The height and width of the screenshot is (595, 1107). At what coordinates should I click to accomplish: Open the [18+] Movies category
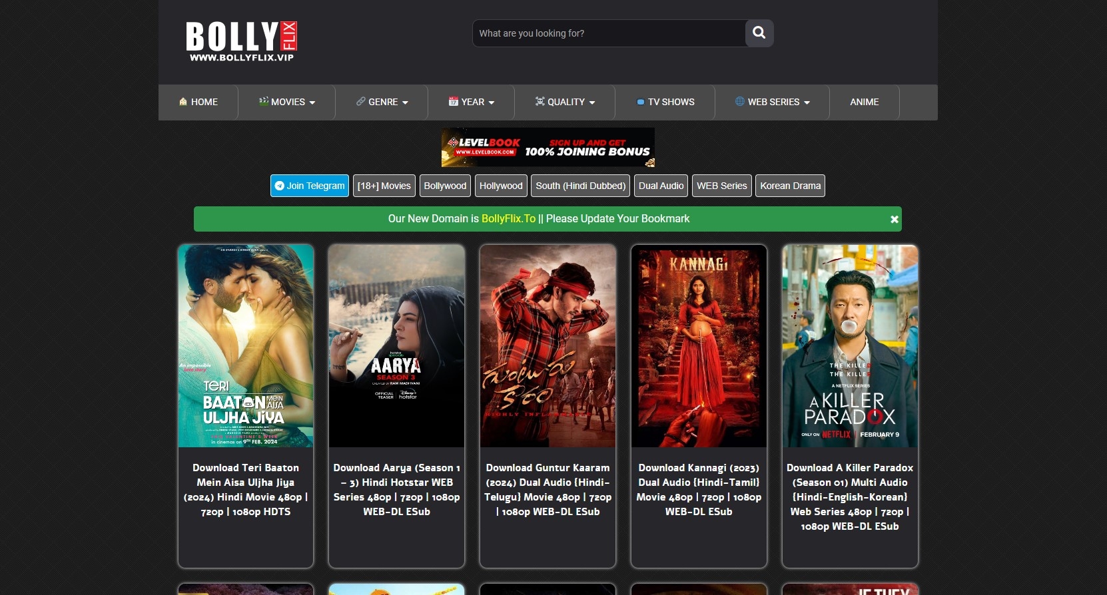click(x=384, y=186)
